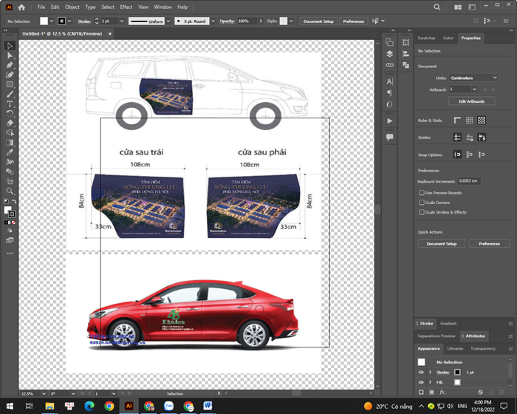This screenshot has width=517, height=414.
Task: Click the Home icon in the top bar
Action: [21, 7]
